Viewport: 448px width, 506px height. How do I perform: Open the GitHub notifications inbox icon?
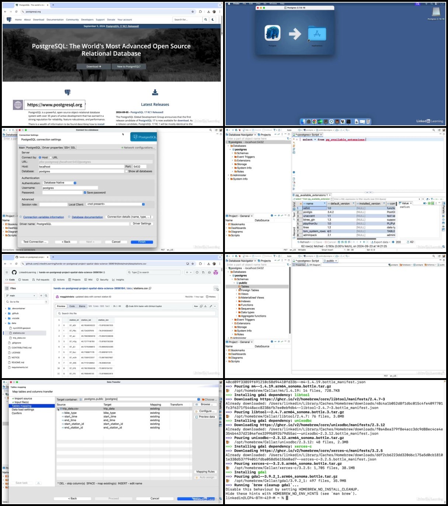pyautogui.click(x=209, y=272)
